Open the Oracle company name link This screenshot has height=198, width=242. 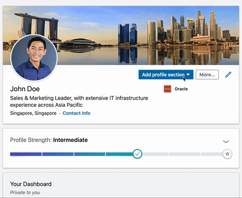(x=181, y=89)
